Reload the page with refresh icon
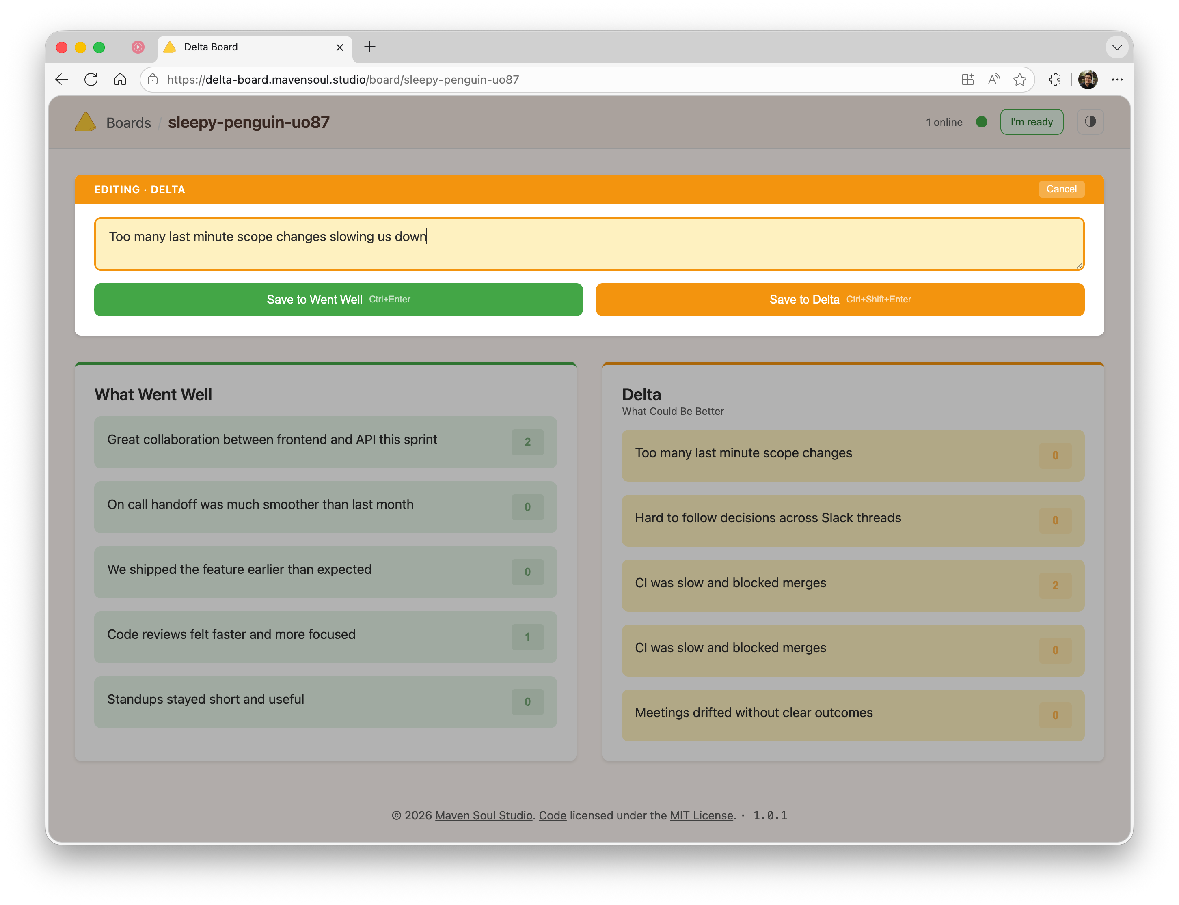 pos(91,80)
